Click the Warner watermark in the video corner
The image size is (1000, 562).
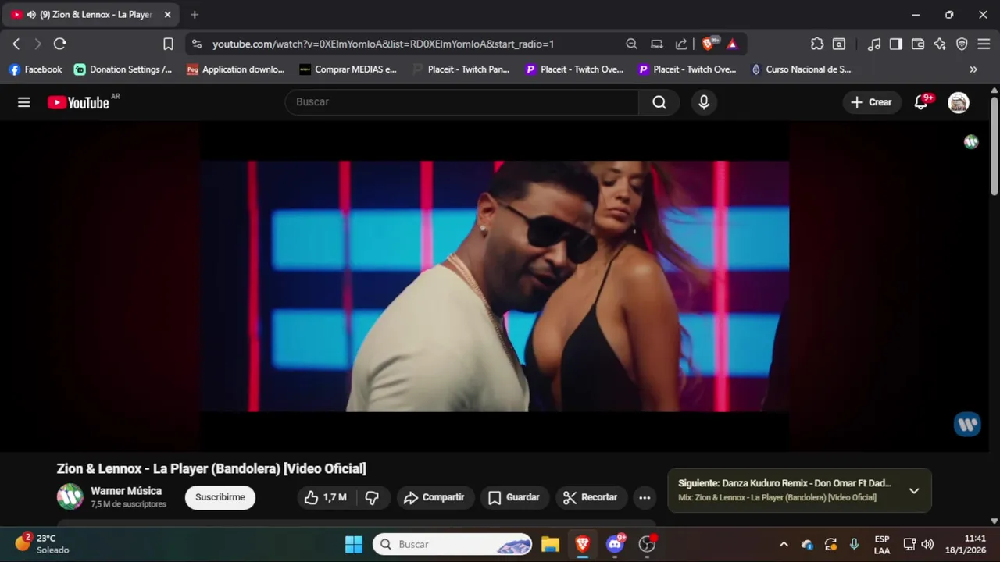[967, 424]
